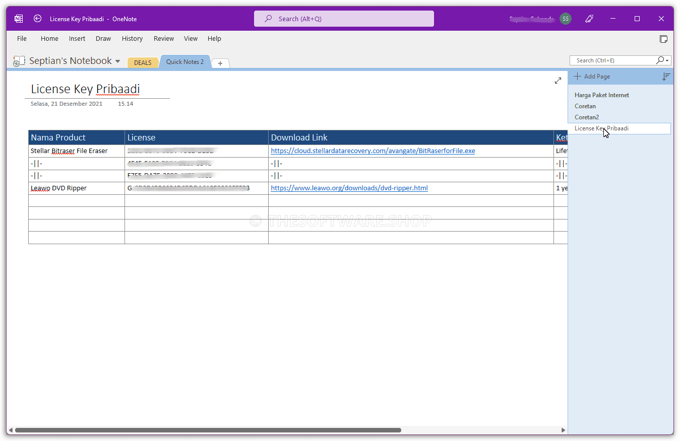Click the Search (Ctrl+E) field
This screenshot has height=441, width=680.
coord(612,60)
